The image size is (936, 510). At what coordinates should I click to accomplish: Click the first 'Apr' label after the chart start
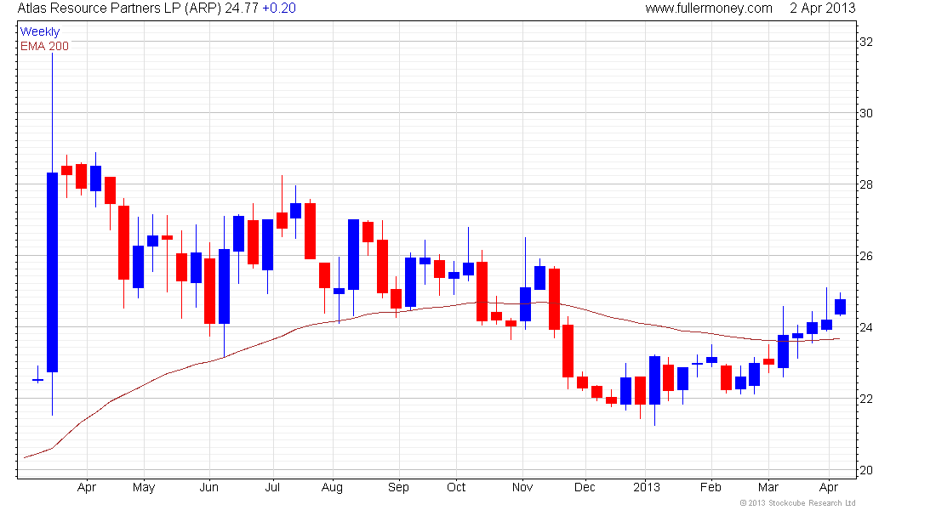pyautogui.click(x=87, y=488)
